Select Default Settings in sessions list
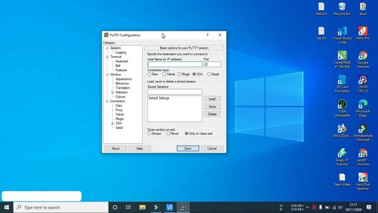The image size is (378, 213). tap(159, 98)
